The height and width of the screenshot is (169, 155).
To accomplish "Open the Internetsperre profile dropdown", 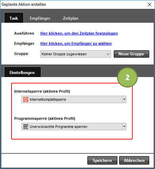I will point(74,99).
